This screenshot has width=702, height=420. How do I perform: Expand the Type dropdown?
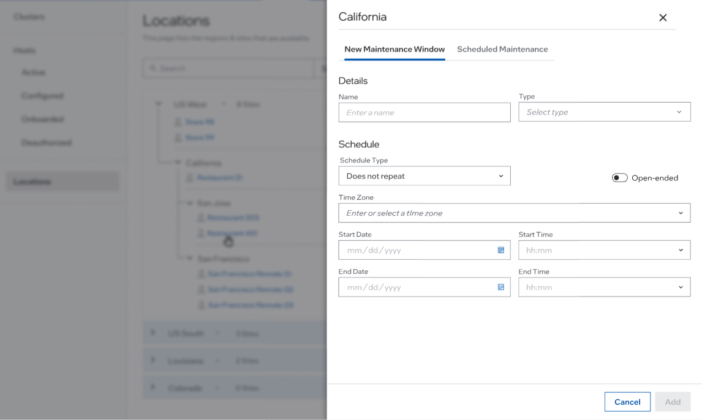pos(604,112)
